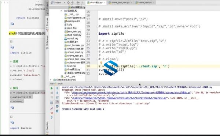Clear console output with trash icon
The height and width of the screenshot is (136, 220).
[57, 111]
